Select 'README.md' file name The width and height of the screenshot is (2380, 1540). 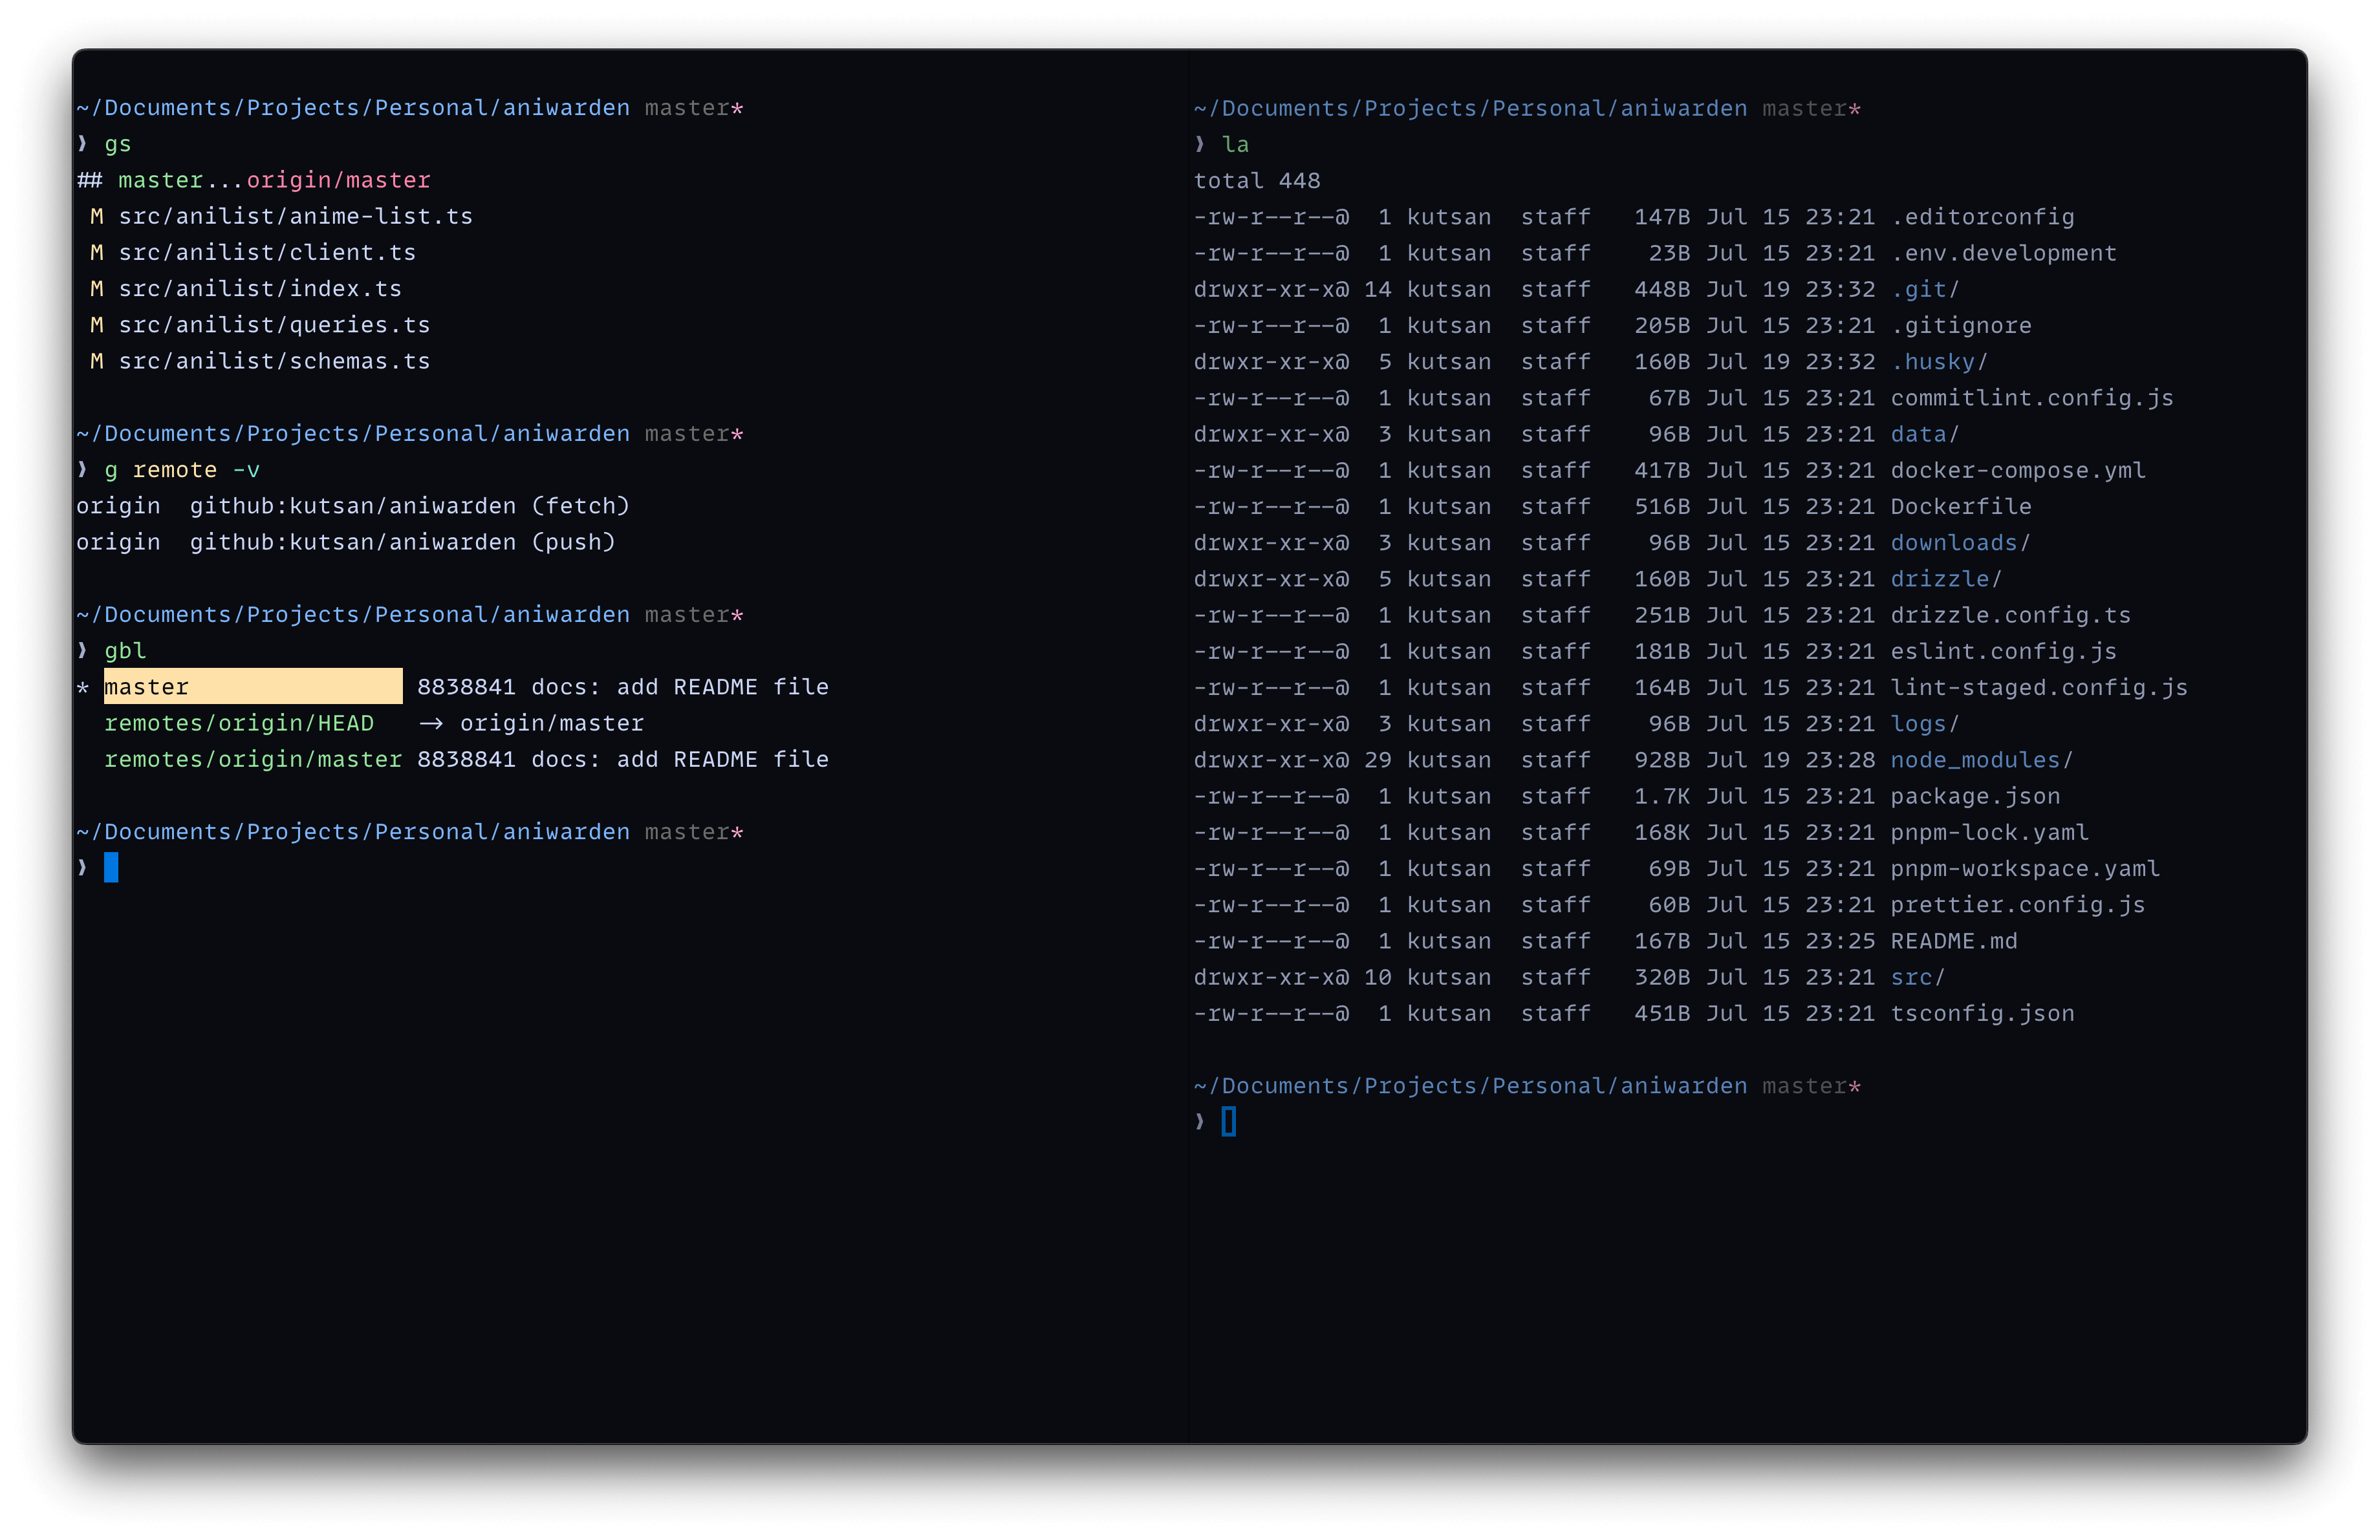[1954, 941]
